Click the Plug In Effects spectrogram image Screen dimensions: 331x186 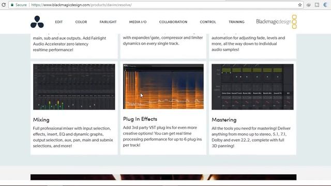click(163, 87)
